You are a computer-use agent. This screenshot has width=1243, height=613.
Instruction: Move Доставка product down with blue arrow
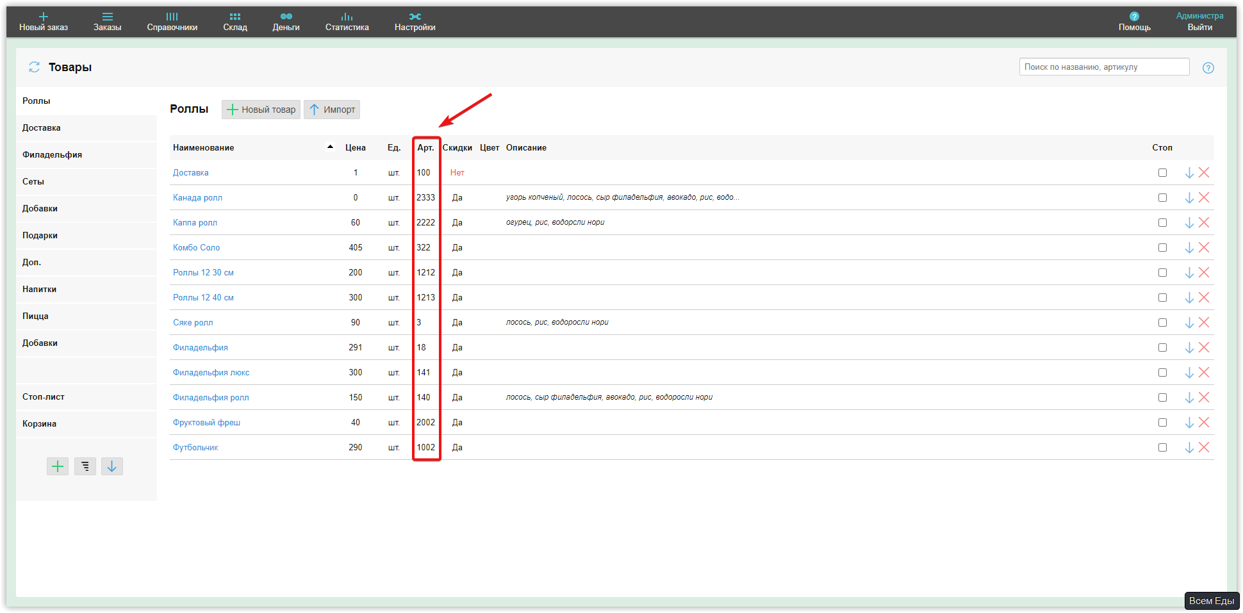click(x=1189, y=172)
